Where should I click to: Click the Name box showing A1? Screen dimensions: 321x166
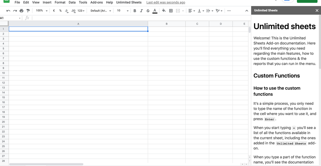coord(10,18)
